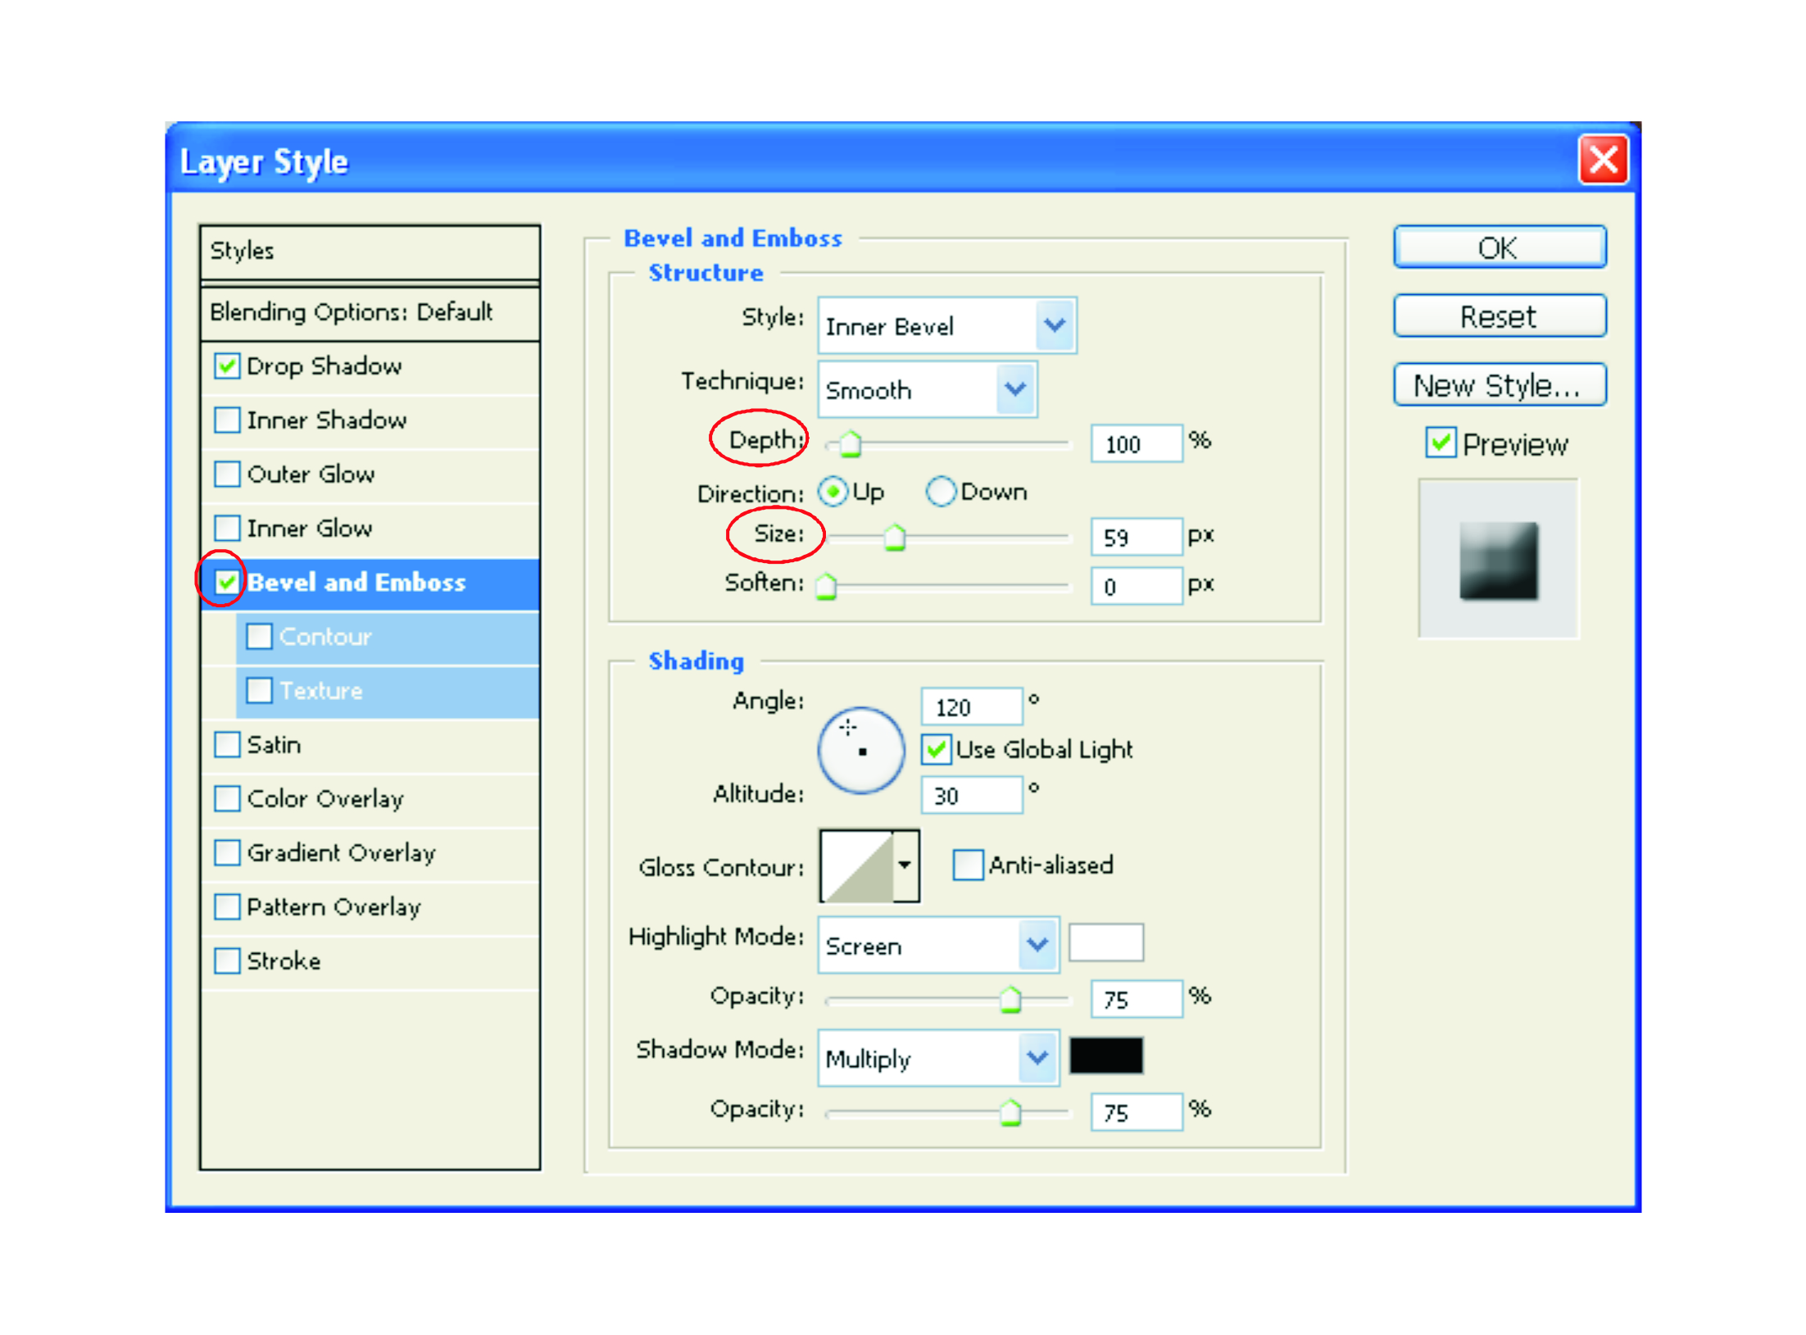Click the white Highlight Mode color swatch
The height and width of the screenshot is (1335, 1806).
1105,942
